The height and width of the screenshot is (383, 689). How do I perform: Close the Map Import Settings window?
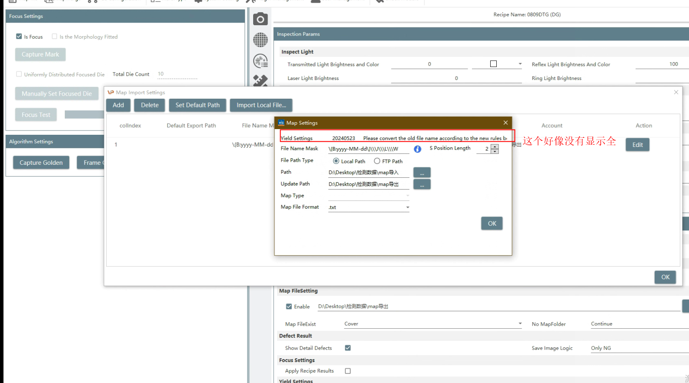pyautogui.click(x=676, y=92)
